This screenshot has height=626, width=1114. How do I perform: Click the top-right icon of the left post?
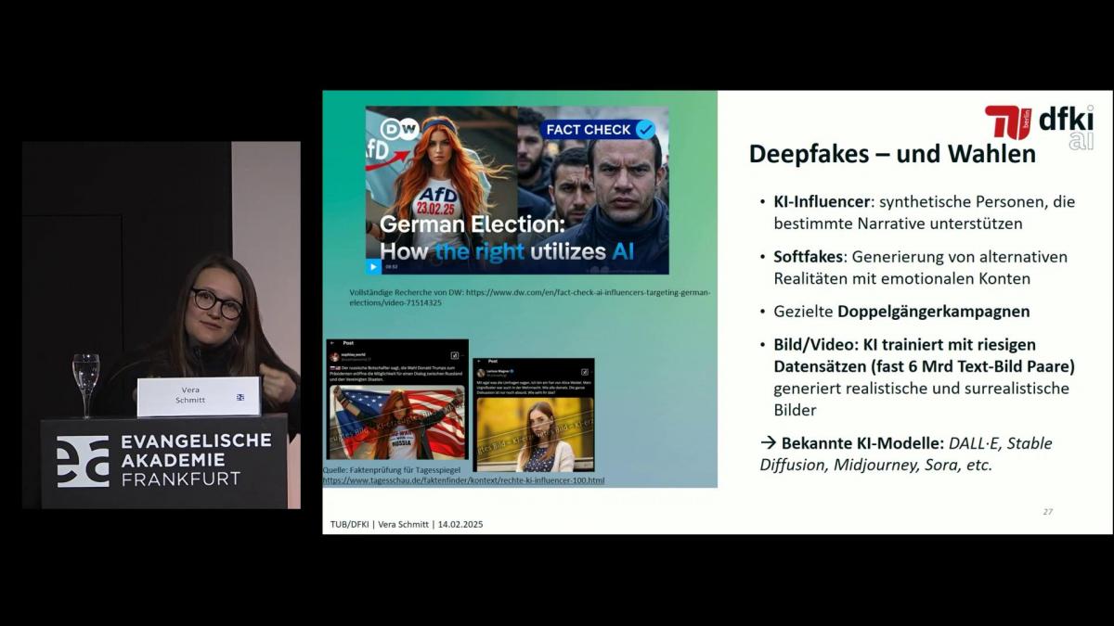click(x=455, y=355)
